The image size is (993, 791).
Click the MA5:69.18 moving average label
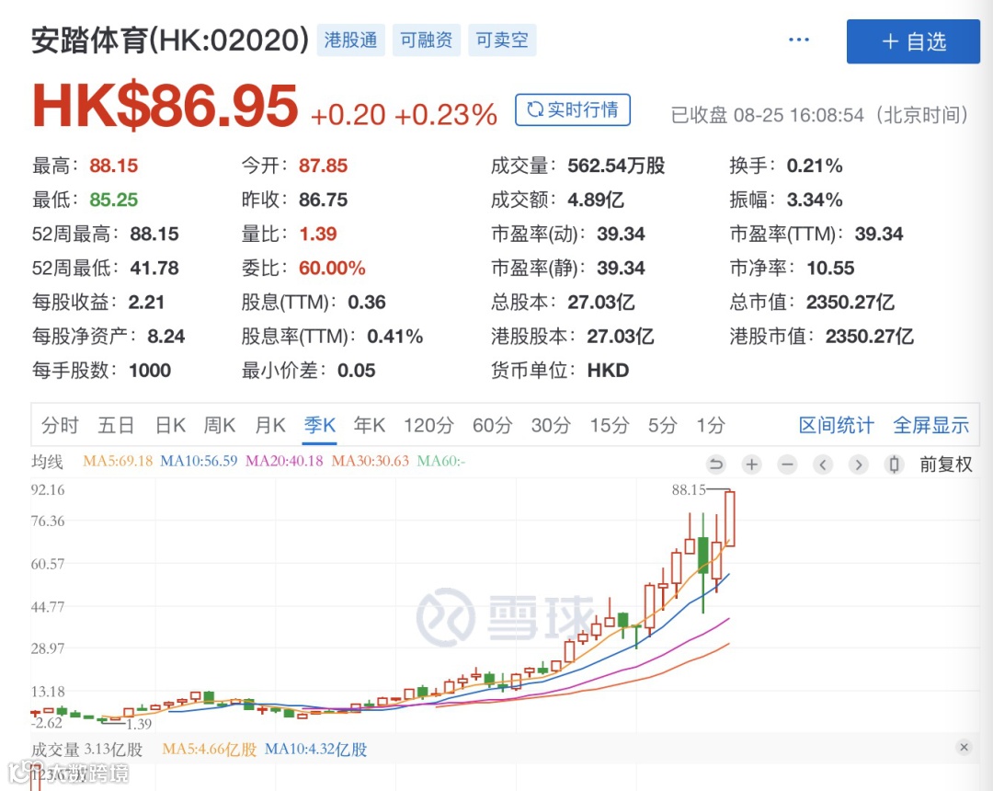pos(118,461)
